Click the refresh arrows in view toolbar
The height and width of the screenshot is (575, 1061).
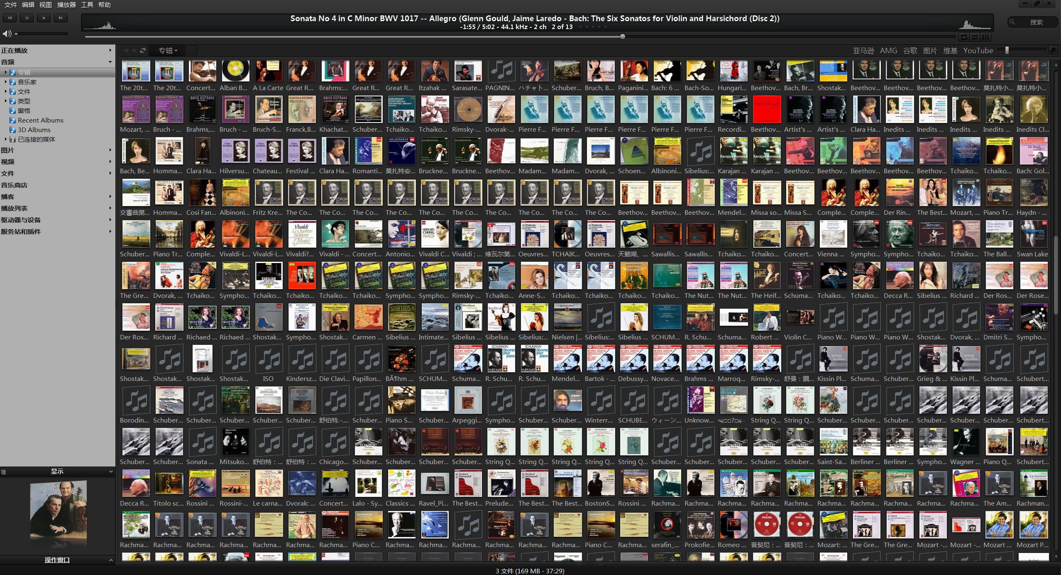pyautogui.click(x=142, y=51)
